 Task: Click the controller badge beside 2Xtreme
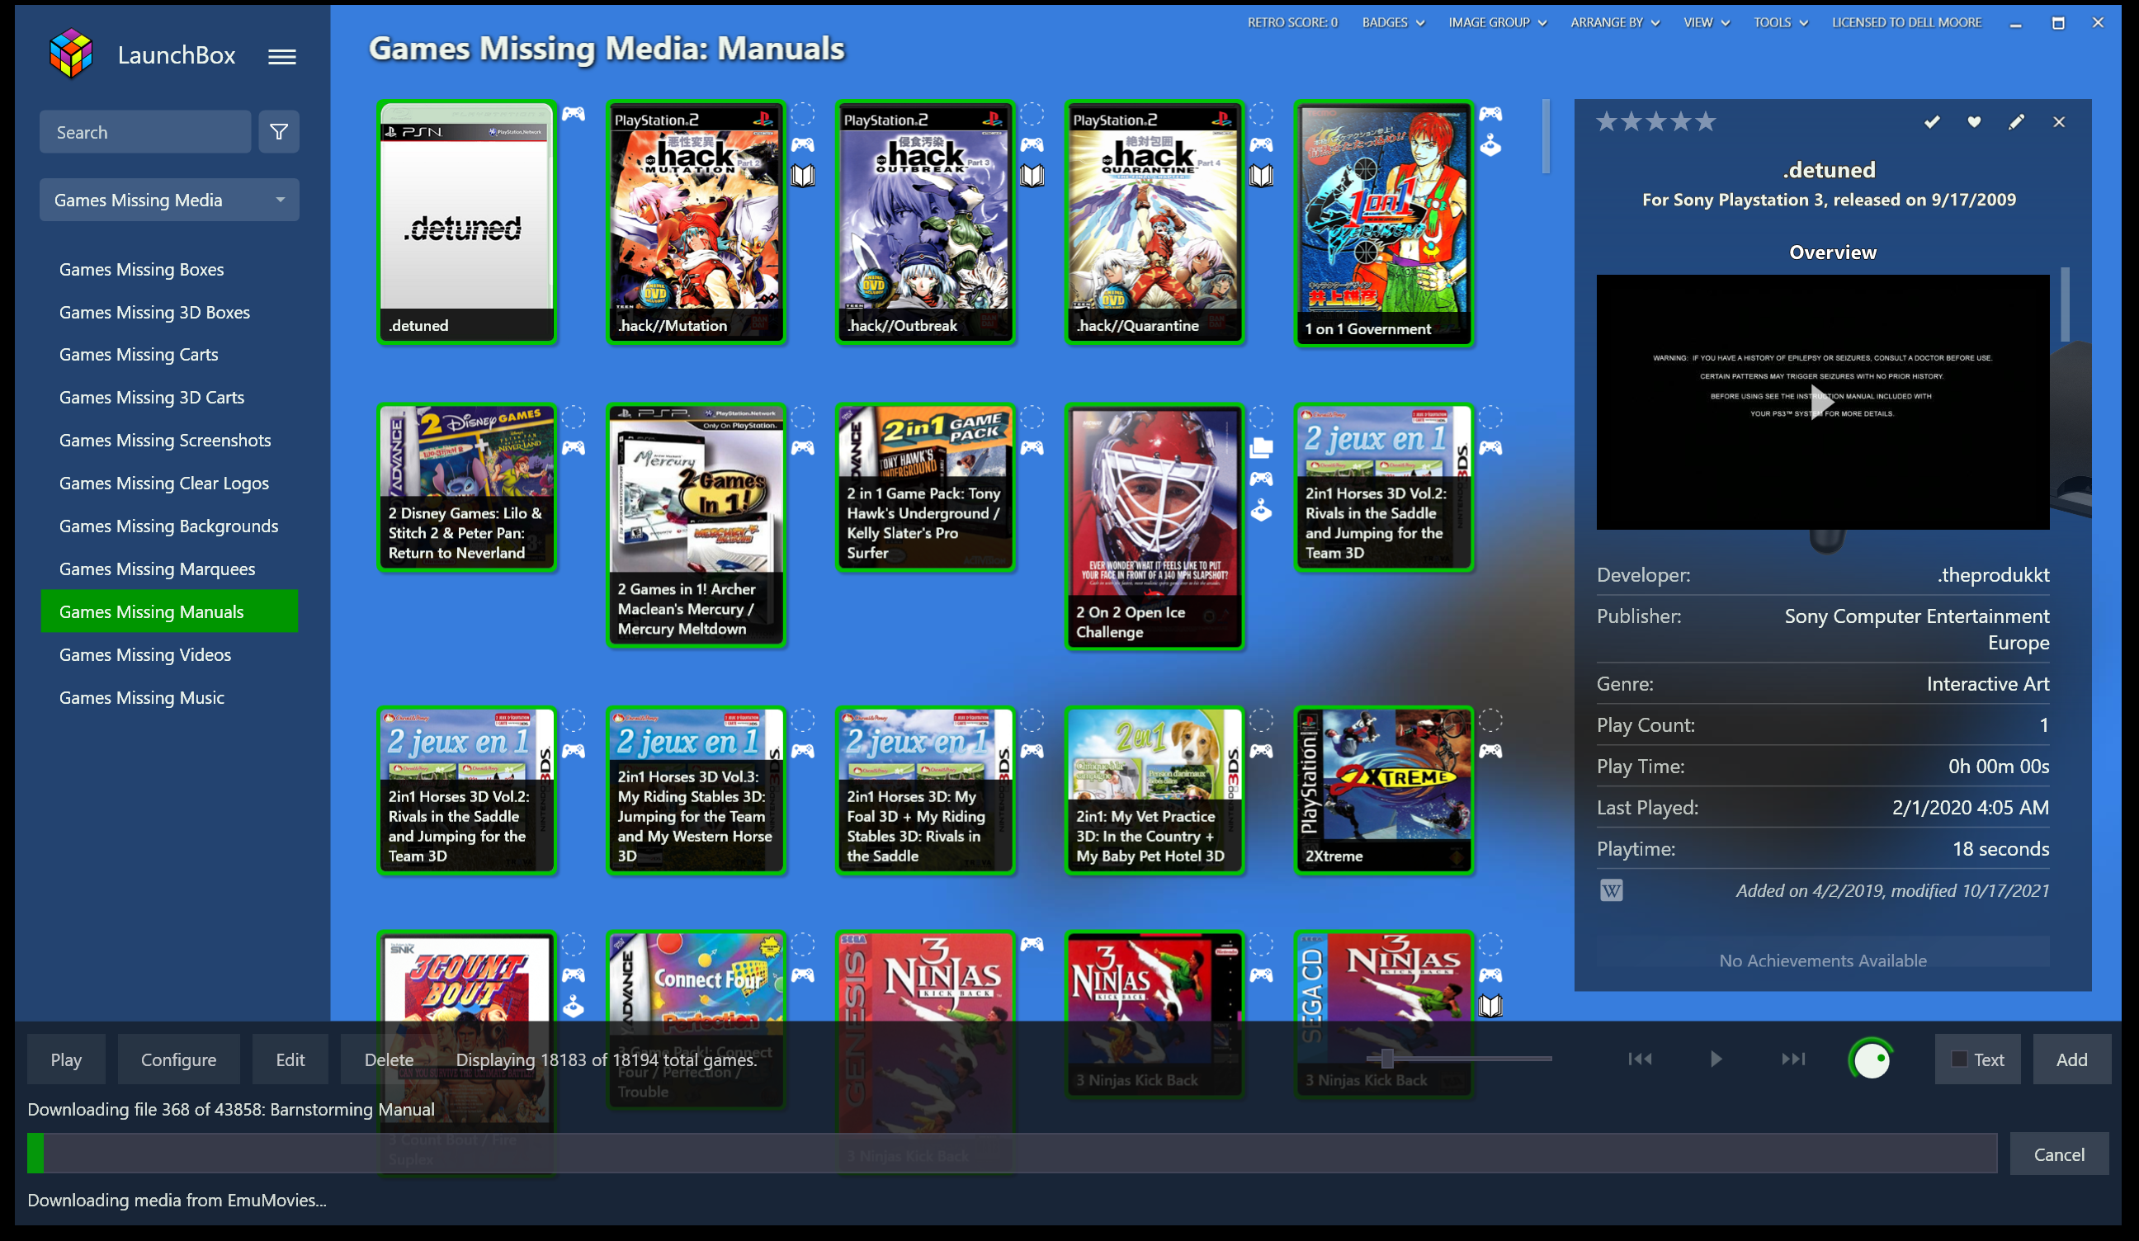1490,751
